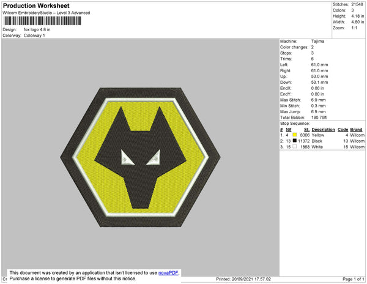Select stitch count 11372 in Black row
Viewport: 367px width, 284px height.
[x=304, y=141]
